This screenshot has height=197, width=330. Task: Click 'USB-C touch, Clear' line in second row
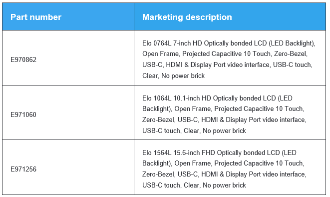tap(194, 130)
